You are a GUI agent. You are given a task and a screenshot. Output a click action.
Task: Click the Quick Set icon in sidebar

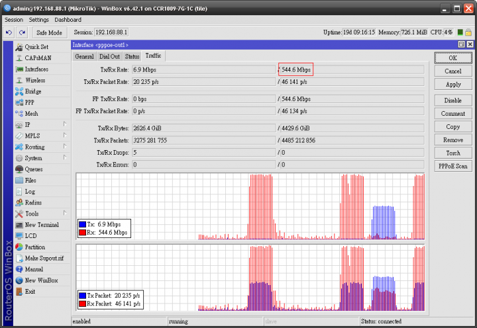coord(19,47)
